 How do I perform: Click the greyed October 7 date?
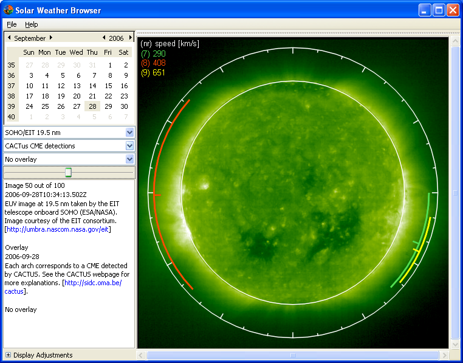pyautogui.click(x=126, y=117)
